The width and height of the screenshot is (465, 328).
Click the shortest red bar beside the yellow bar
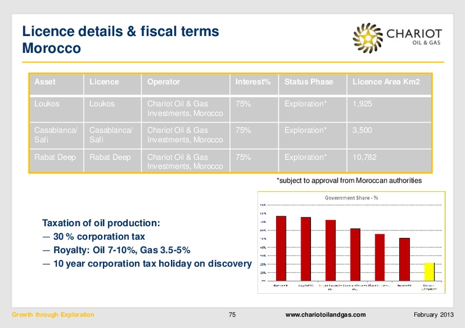click(x=405, y=259)
